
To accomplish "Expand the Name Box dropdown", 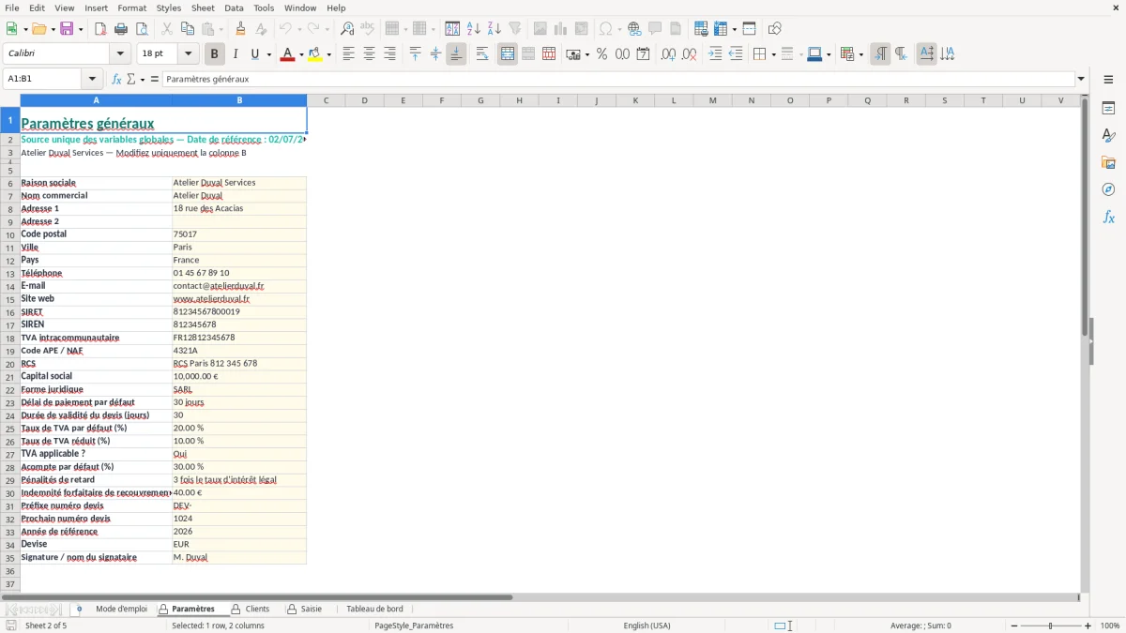I will click(92, 80).
